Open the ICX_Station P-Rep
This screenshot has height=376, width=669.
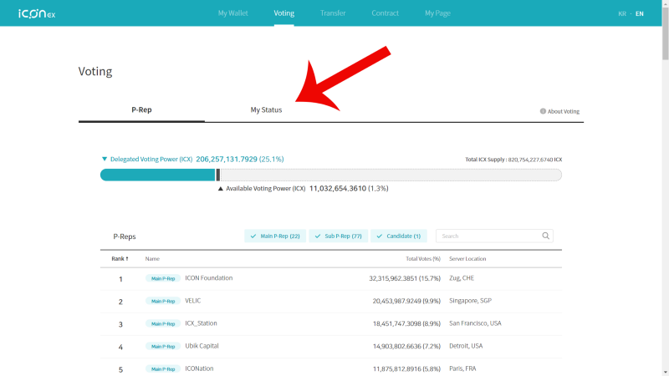tap(201, 323)
